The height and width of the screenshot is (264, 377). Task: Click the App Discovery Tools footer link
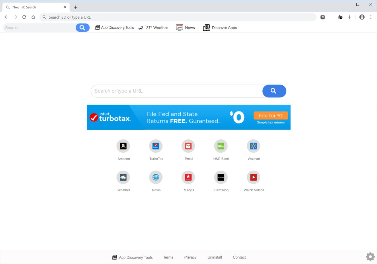[132, 257]
